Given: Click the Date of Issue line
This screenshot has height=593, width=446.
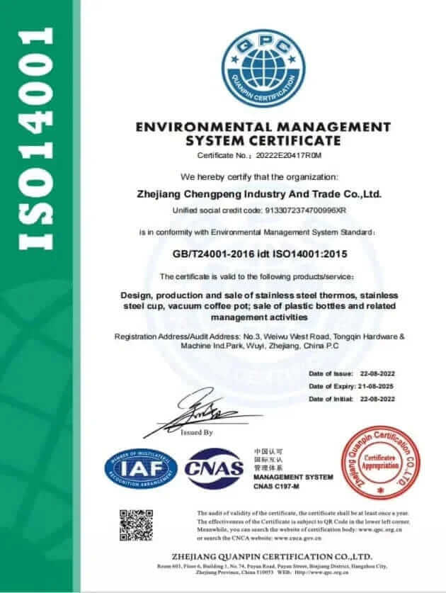Looking at the screenshot, I should (x=351, y=373).
